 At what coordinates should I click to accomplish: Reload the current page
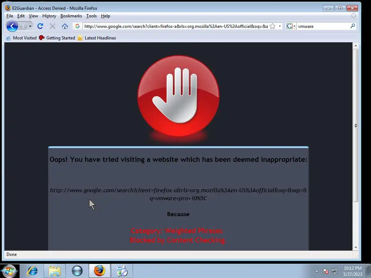[x=40, y=26]
